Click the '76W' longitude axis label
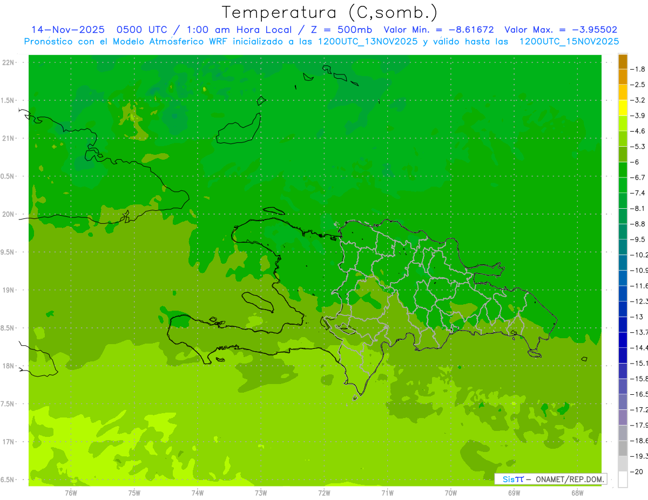 coord(71,493)
